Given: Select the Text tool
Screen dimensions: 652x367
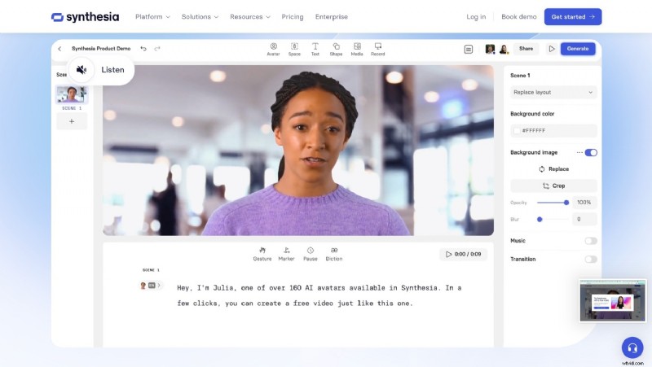Looking at the screenshot, I should (315, 49).
